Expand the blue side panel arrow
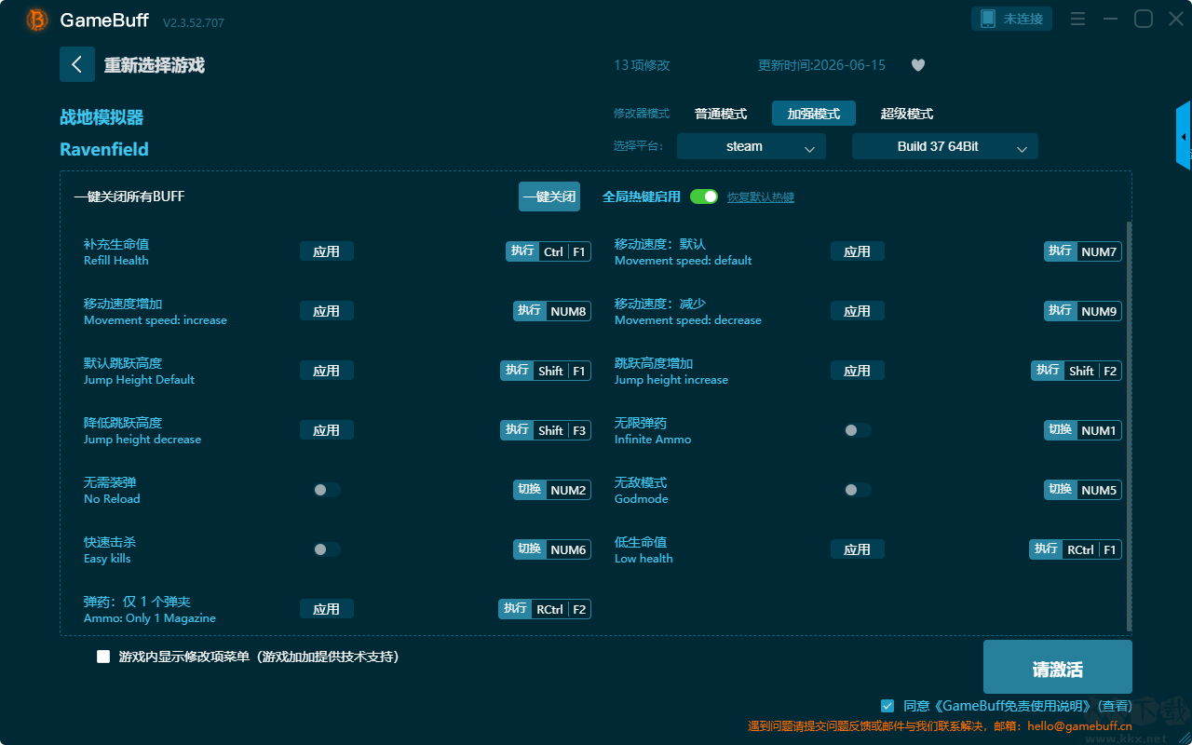Image resolution: width=1192 pixels, height=745 pixels. pos(1184,136)
